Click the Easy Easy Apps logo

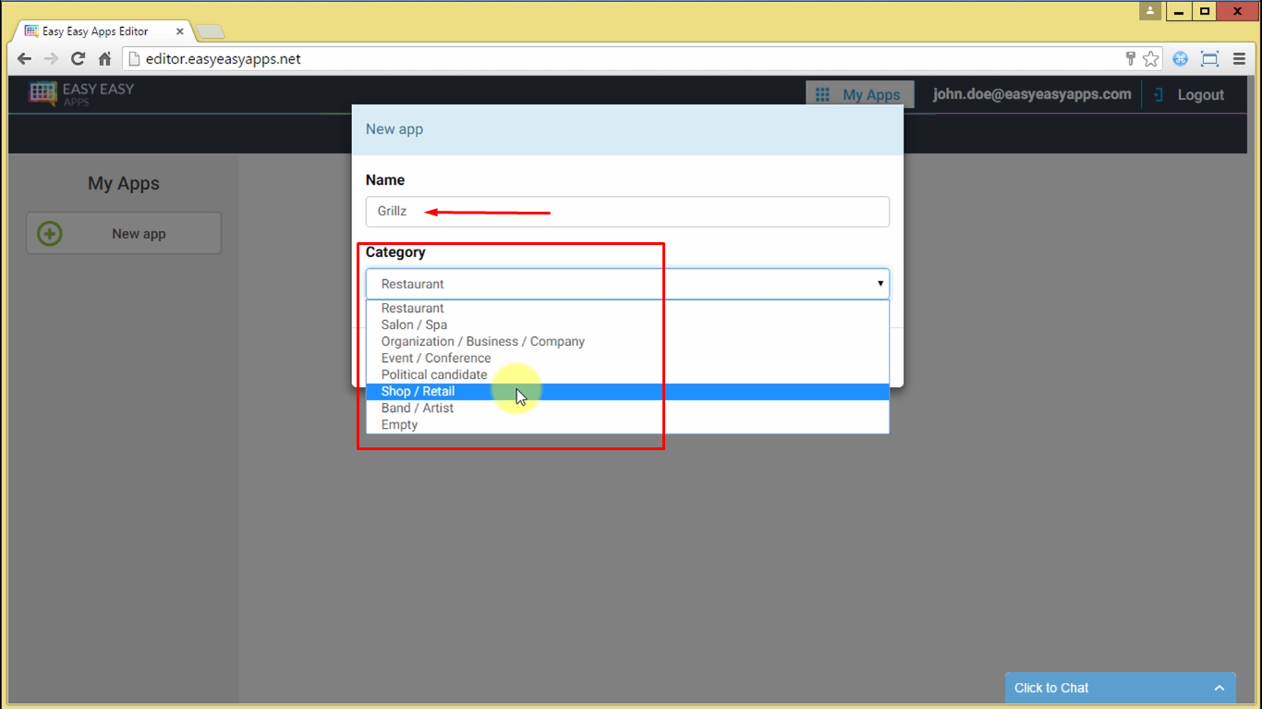pyautogui.click(x=81, y=93)
